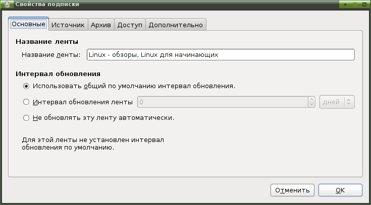The width and height of the screenshot is (371, 205).
Task: Click the Интервал обновления section heading
Action: (x=58, y=74)
